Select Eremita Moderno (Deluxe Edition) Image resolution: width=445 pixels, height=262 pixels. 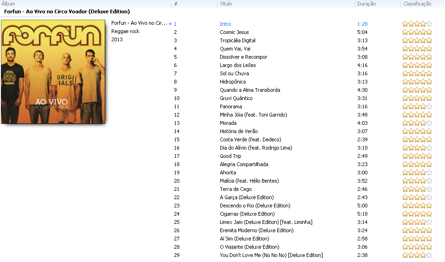click(257, 230)
